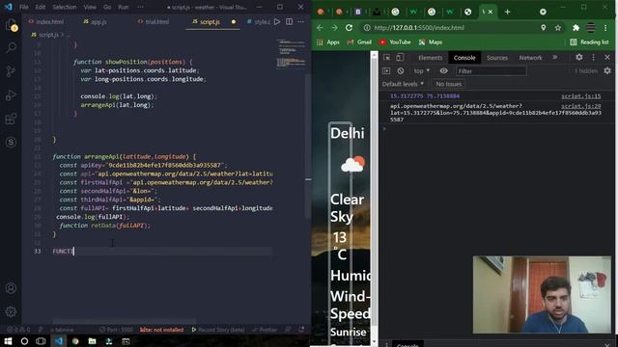
Task: Expand more DevTools tabs chevron
Action: click(555, 58)
